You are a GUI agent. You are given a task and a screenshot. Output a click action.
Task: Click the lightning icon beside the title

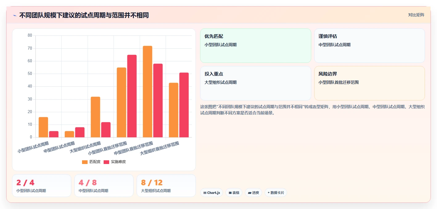pyautogui.click(x=14, y=15)
